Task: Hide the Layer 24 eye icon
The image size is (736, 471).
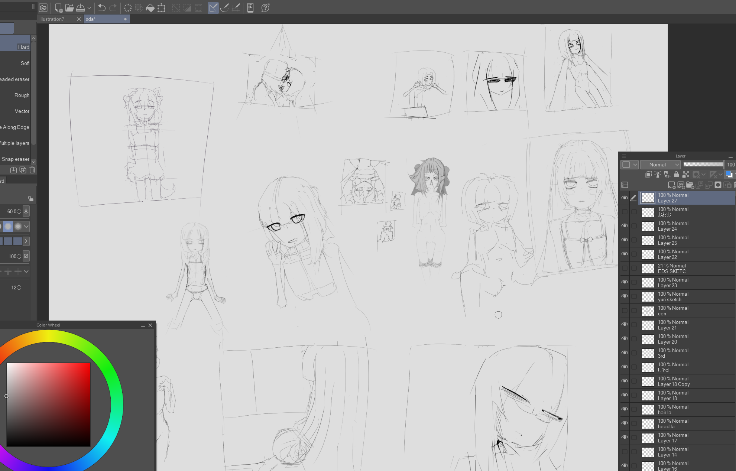Action: (x=625, y=226)
